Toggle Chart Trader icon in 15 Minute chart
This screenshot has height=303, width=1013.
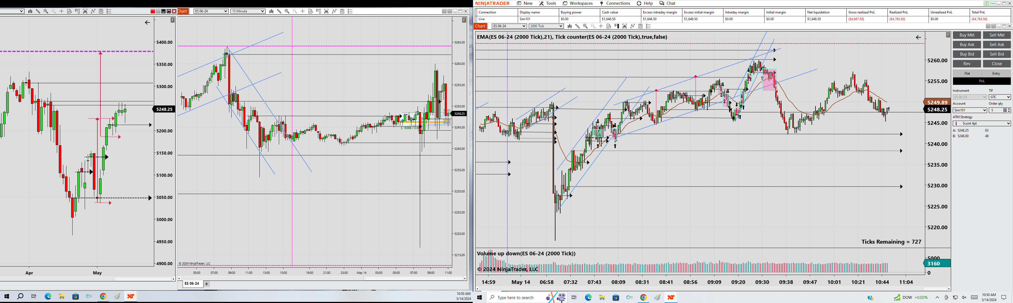319,12
